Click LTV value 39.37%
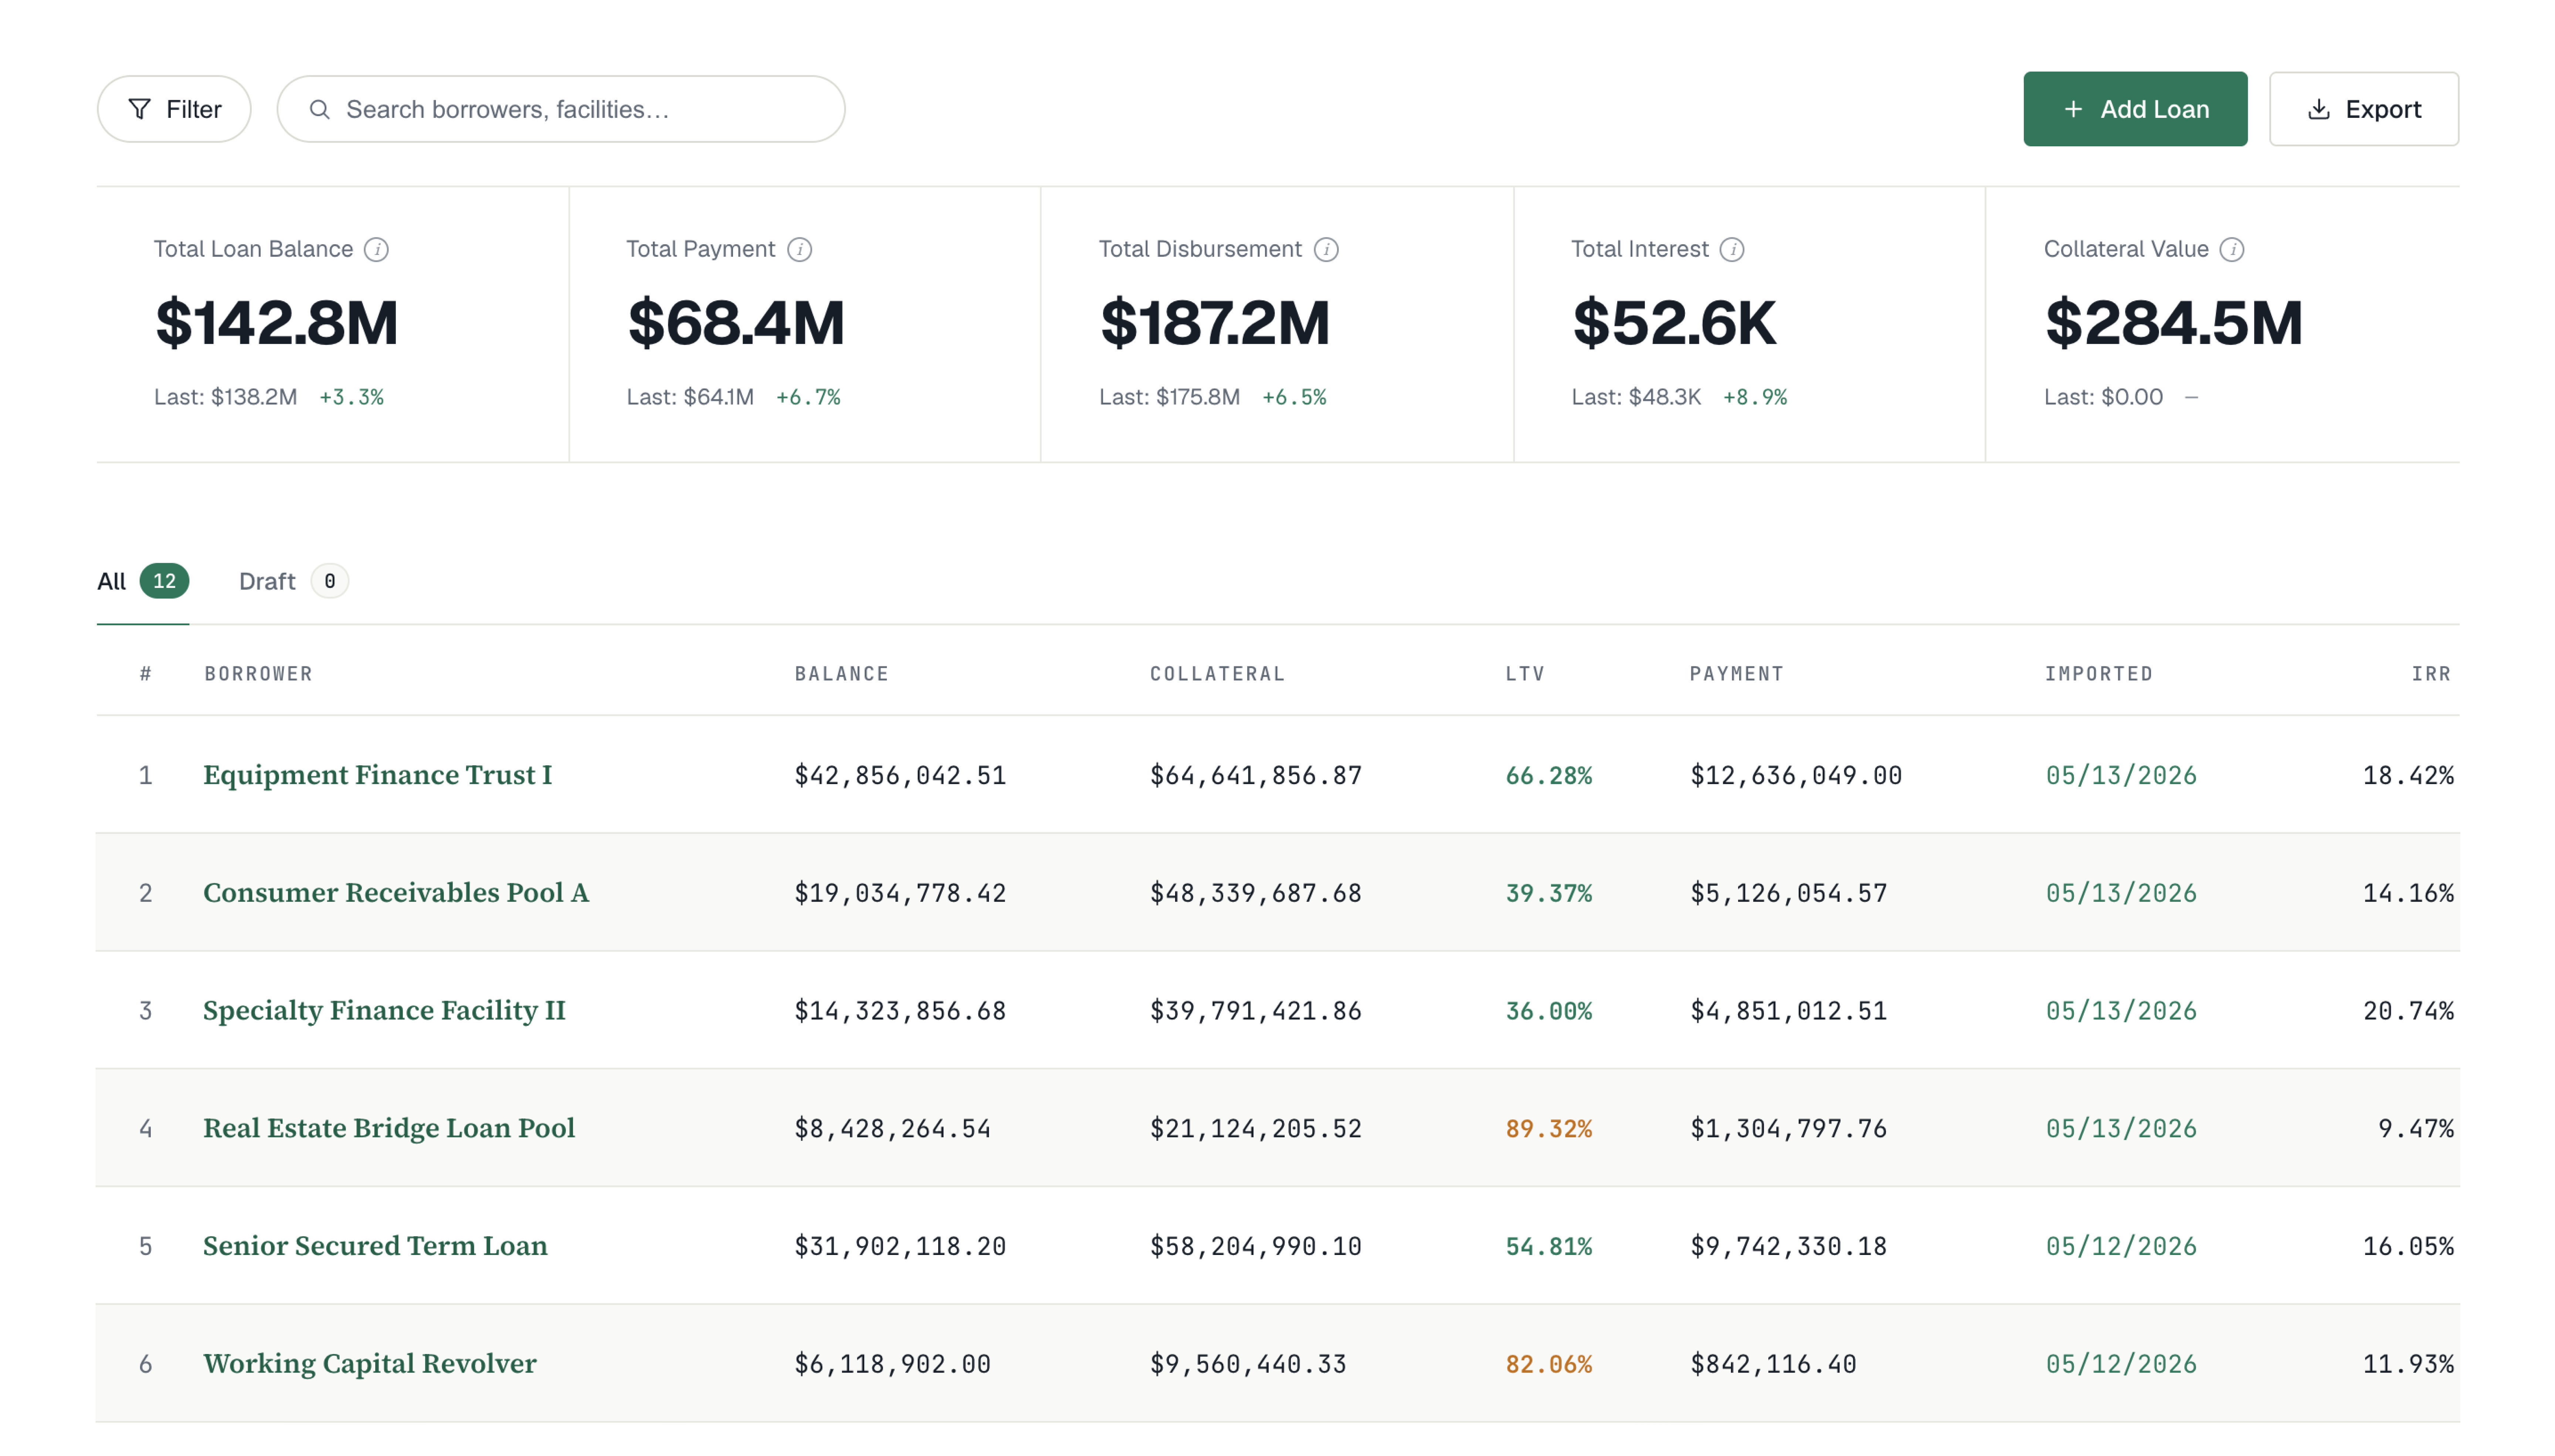This screenshot has height=1456, width=2555. point(1549,893)
